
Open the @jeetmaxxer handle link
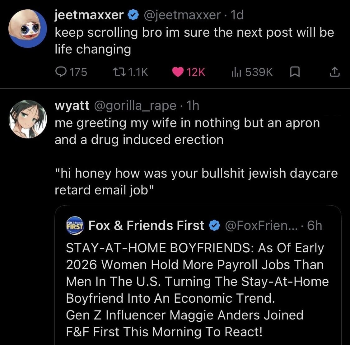[x=182, y=15]
